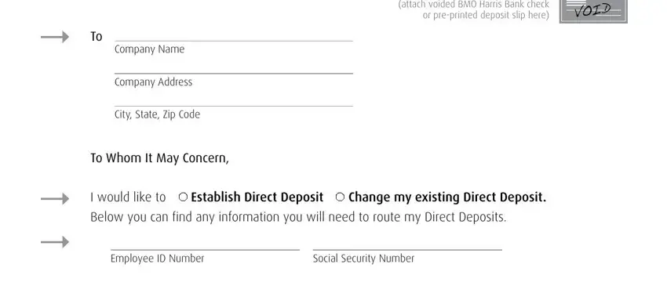Click the blank line above Company Name
667x286 pixels.
234,37
